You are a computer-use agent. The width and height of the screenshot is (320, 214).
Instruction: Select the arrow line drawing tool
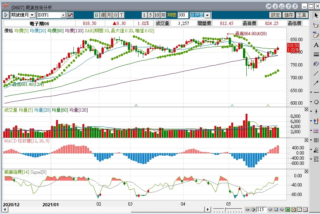tap(316, 83)
